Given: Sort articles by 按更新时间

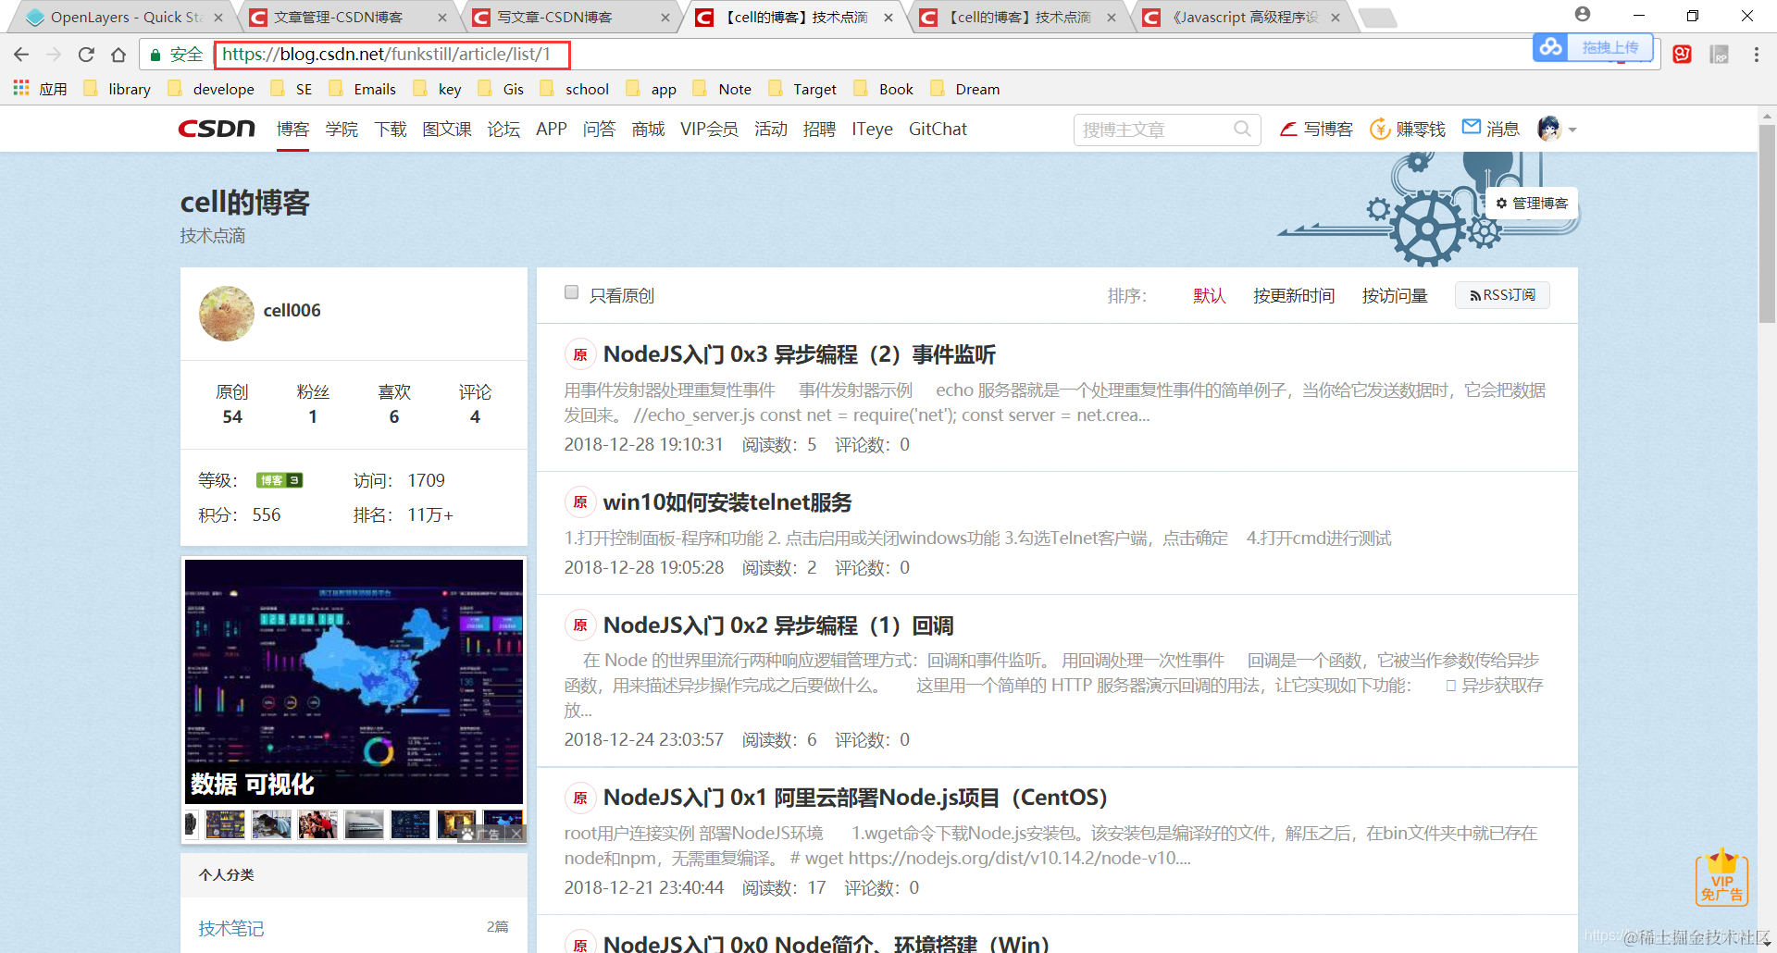Looking at the screenshot, I should (x=1294, y=295).
